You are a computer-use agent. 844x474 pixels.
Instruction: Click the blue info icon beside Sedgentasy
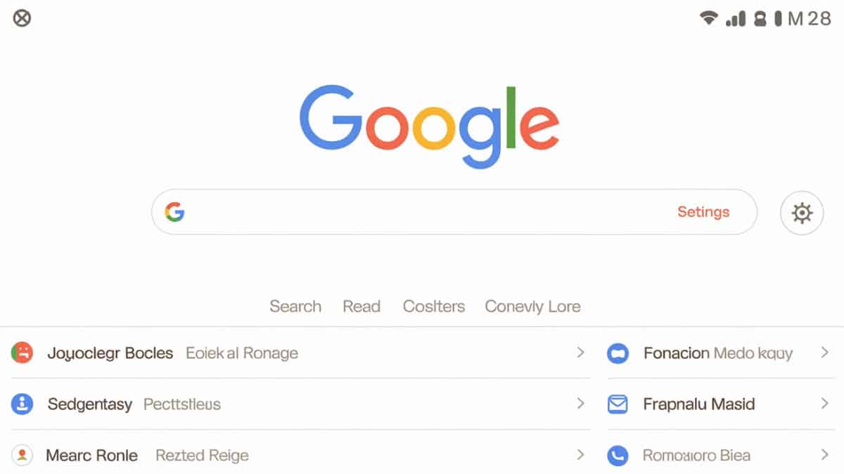pos(22,404)
